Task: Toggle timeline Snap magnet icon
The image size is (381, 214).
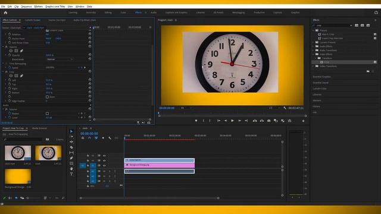Action: [x=89, y=138]
